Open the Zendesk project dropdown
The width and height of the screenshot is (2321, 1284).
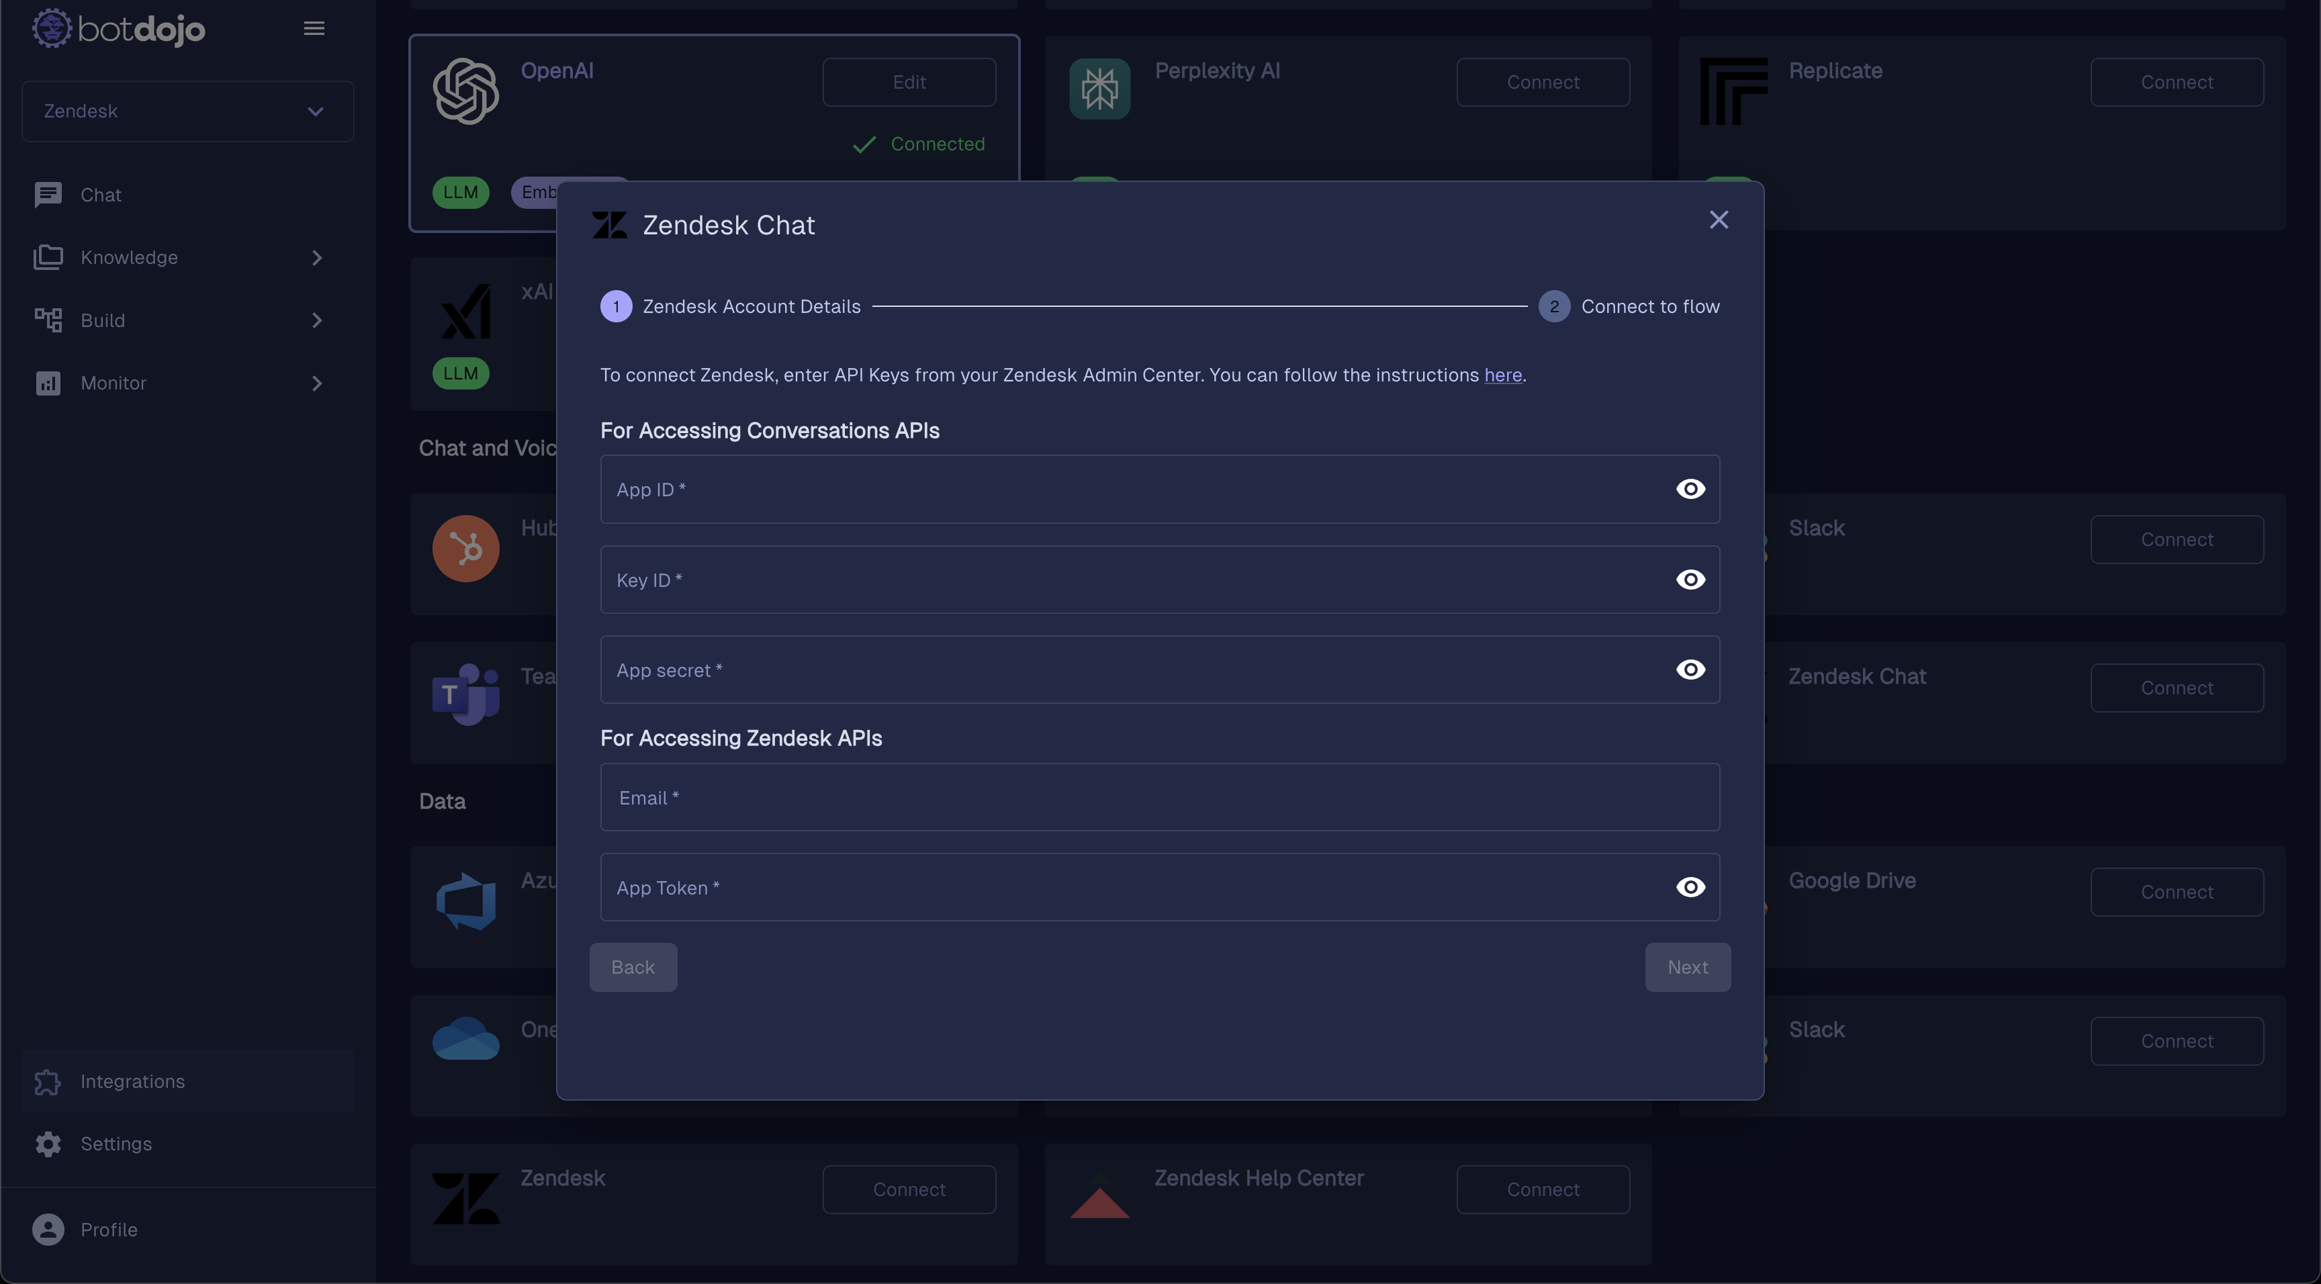187,111
